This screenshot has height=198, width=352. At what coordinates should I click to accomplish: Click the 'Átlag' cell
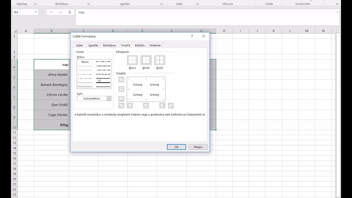coord(51,125)
